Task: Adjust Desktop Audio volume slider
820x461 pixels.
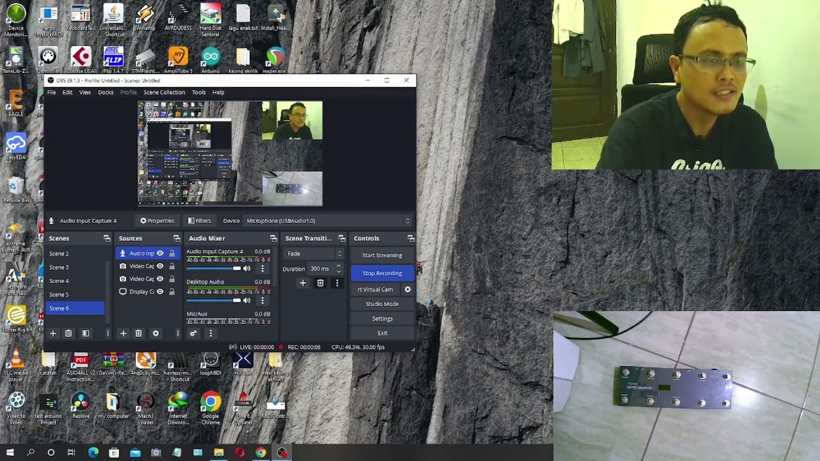Action: (214, 300)
